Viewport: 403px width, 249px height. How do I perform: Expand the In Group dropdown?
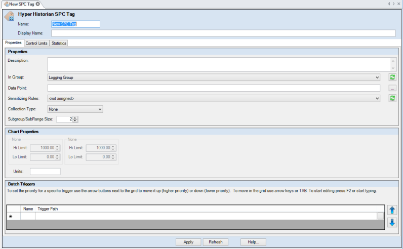point(377,78)
